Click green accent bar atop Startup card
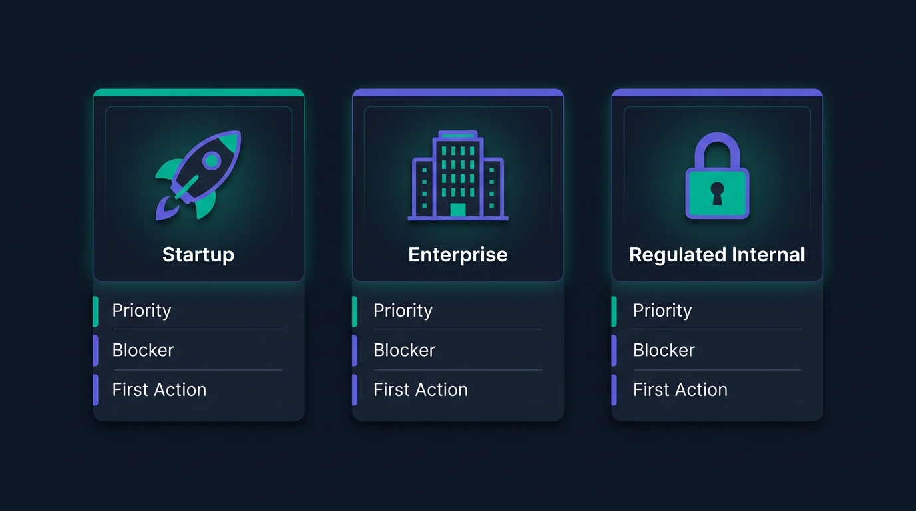 coord(198,92)
